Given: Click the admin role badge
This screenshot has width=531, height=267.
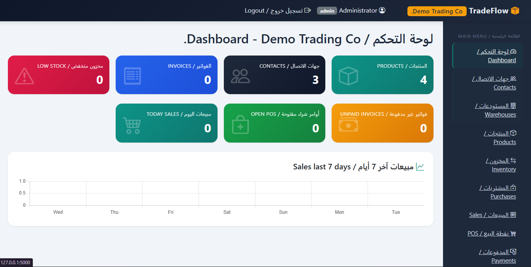Looking at the screenshot, I should tap(327, 11).
